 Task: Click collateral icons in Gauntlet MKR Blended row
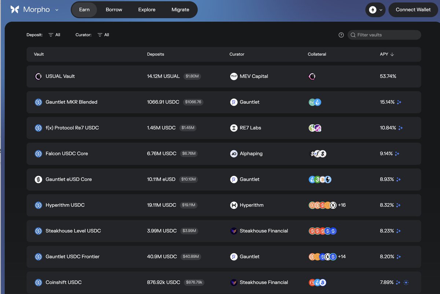315,102
